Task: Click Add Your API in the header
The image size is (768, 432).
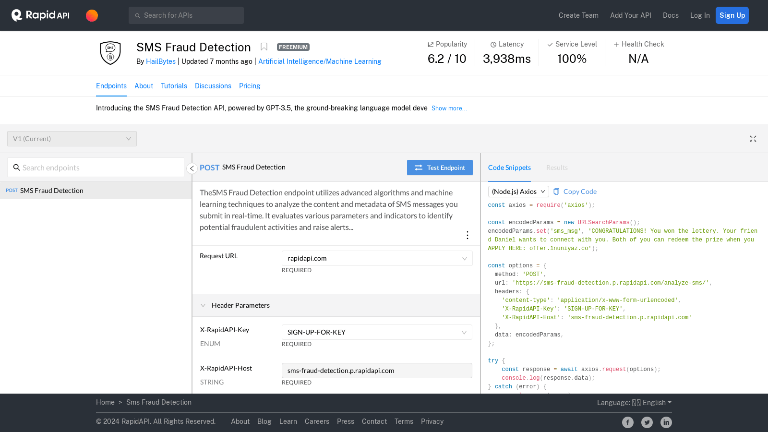Action: point(630,15)
